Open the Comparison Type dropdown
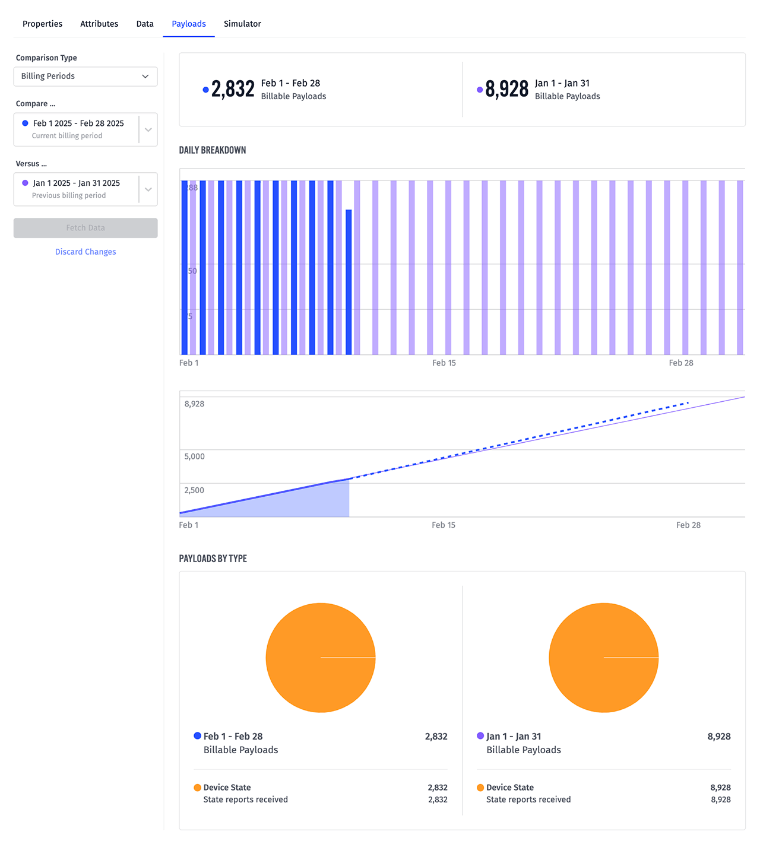Viewport: 760px width, 844px height. (x=85, y=76)
